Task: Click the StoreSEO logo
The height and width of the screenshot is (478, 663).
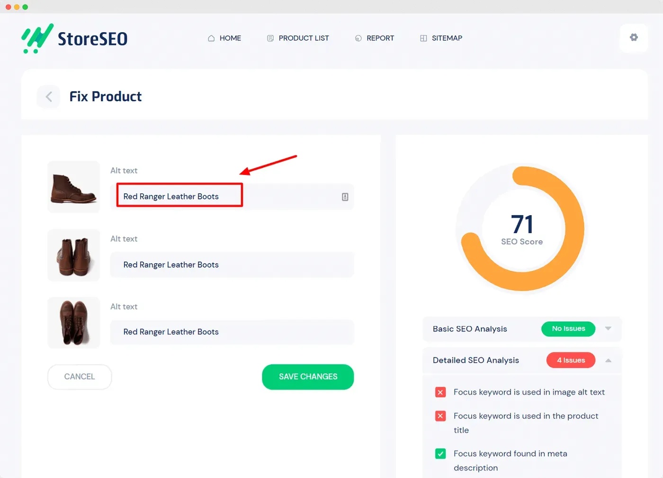Action: point(74,38)
